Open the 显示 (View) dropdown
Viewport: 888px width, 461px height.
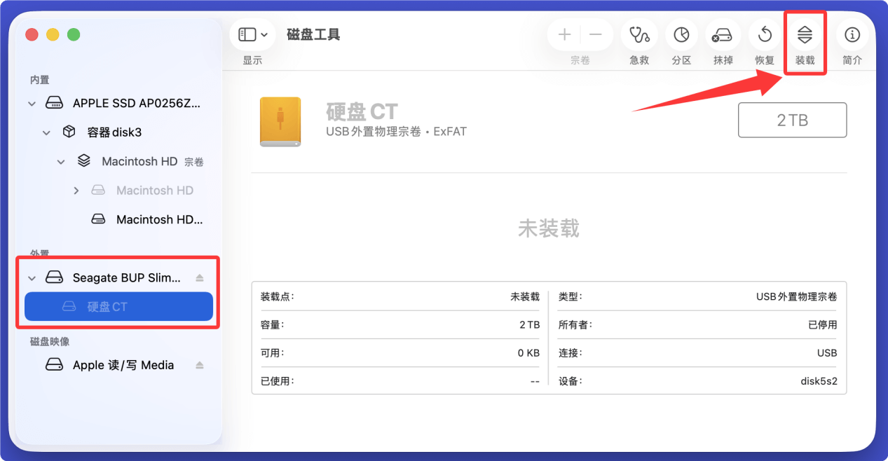click(252, 34)
